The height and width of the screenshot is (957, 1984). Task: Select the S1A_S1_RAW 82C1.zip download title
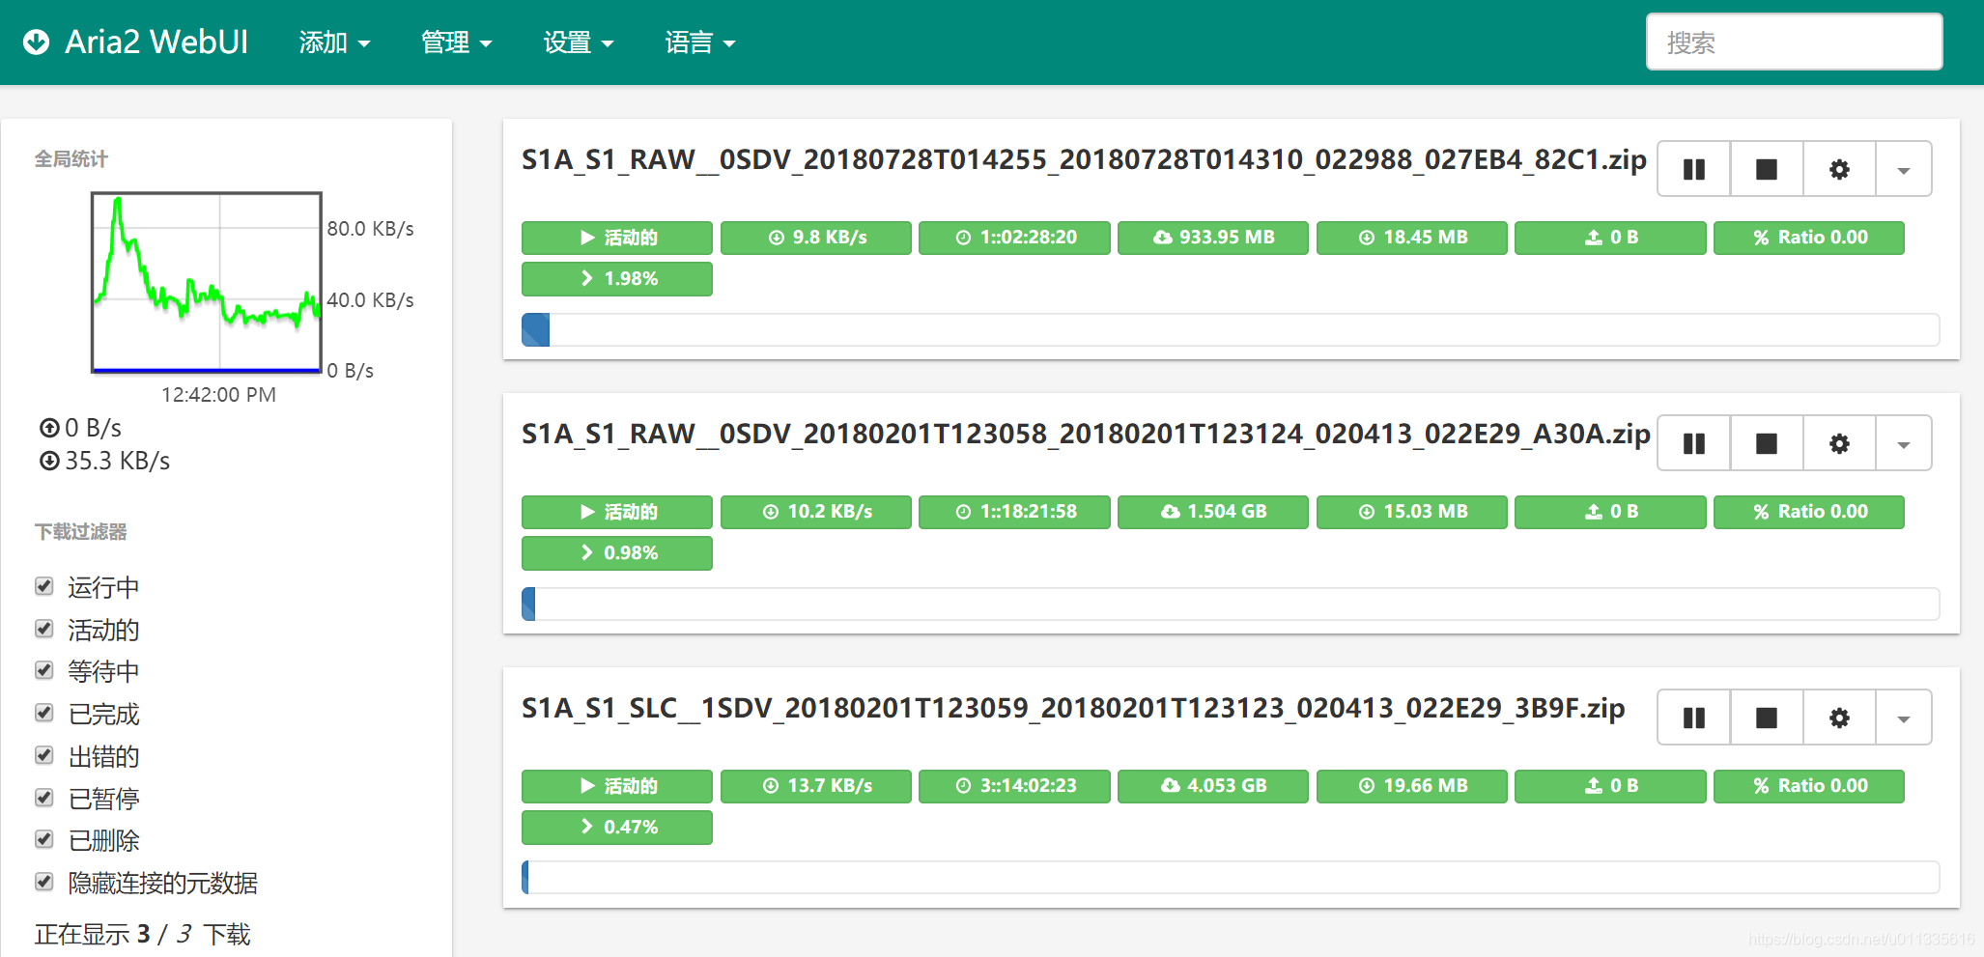(1084, 159)
